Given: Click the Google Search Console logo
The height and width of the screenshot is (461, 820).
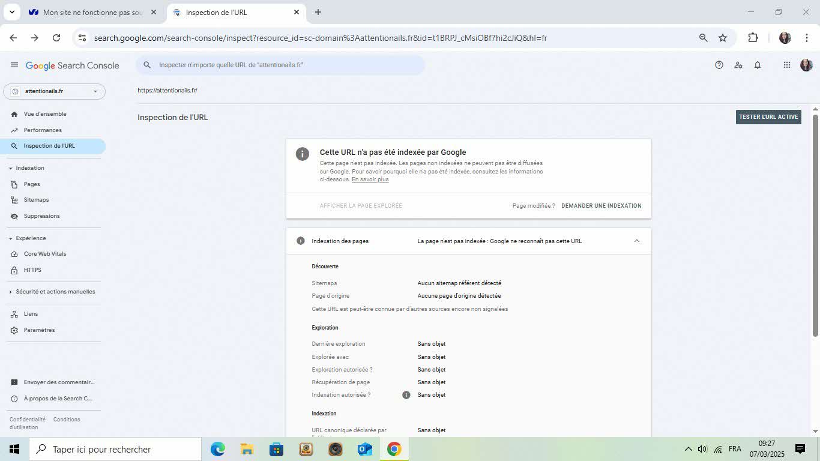Looking at the screenshot, I should click(73, 65).
